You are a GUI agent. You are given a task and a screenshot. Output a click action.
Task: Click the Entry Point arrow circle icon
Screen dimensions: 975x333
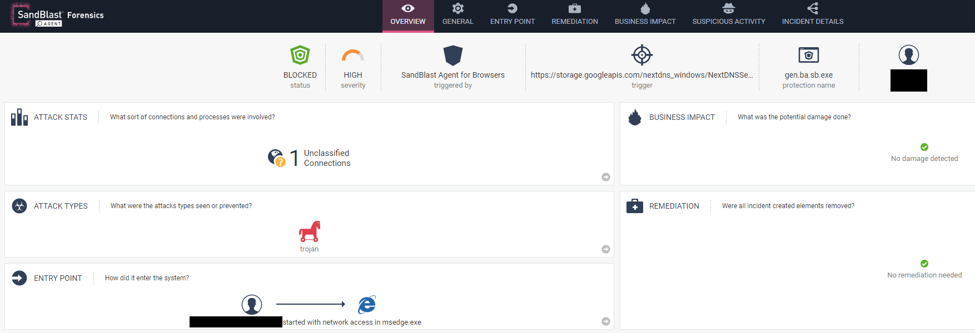pyautogui.click(x=19, y=278)
